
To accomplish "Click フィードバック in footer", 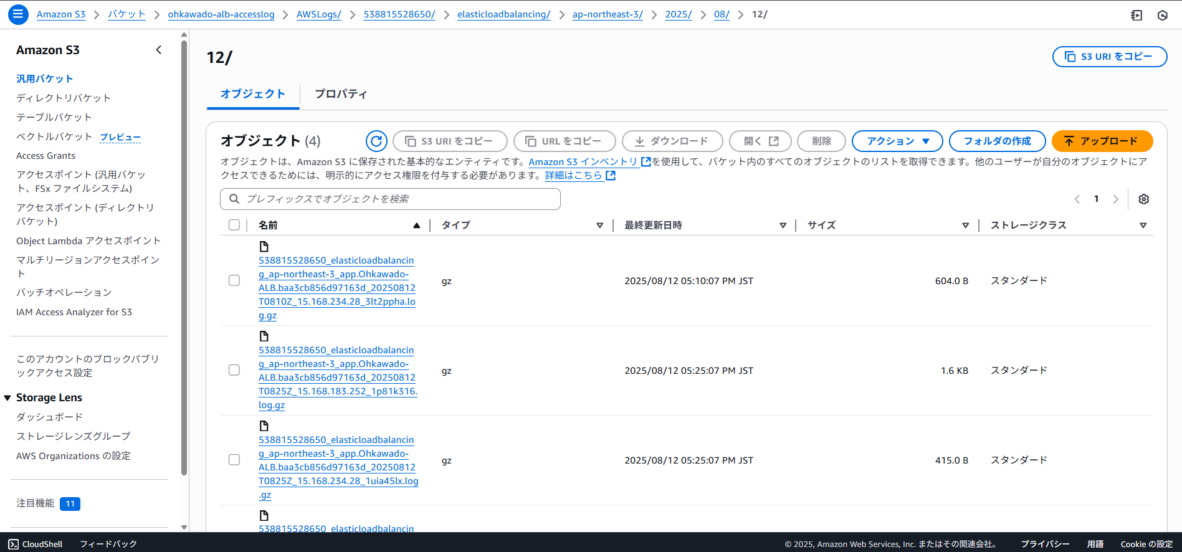I will pyautogui.click(x=108, y=544).
